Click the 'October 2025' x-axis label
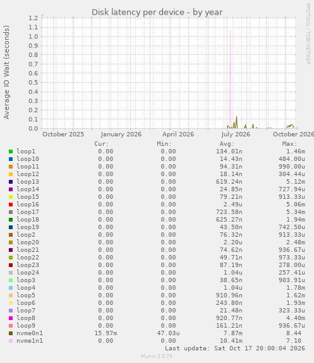The image size is (314, 363). click(63, 134)
